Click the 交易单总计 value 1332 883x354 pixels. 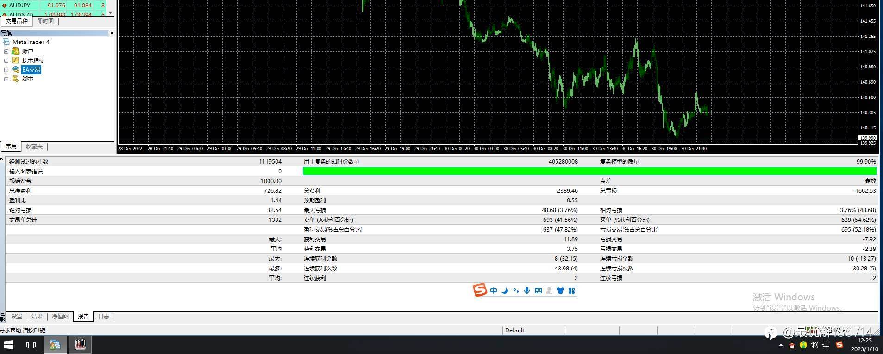pos(275,220)
